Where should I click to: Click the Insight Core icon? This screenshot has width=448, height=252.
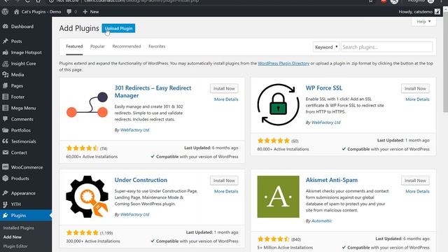[6, 64]
